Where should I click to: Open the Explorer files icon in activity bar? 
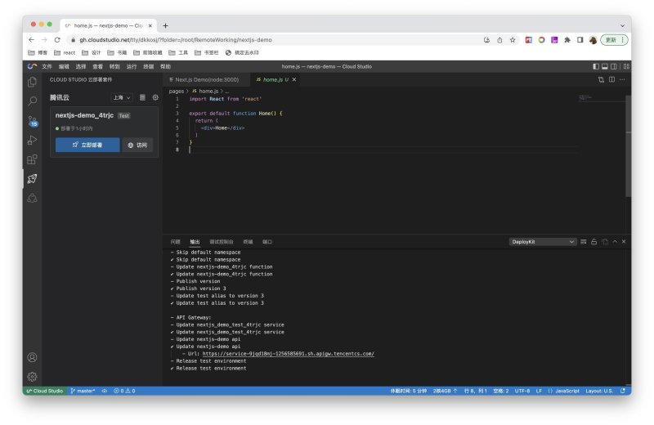point(32,83)
